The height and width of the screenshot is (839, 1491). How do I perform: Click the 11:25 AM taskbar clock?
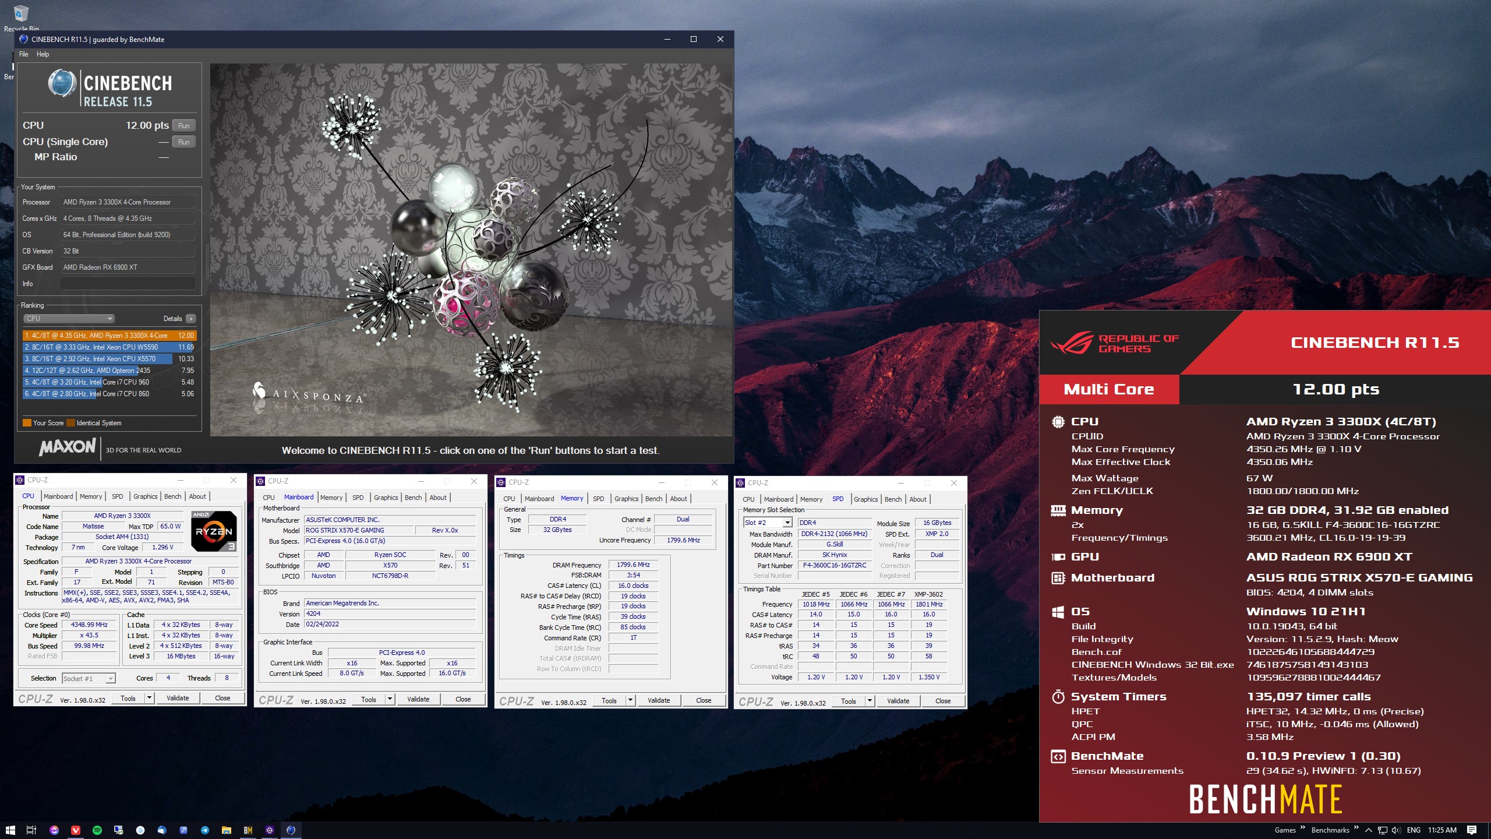pos(1442,830)
